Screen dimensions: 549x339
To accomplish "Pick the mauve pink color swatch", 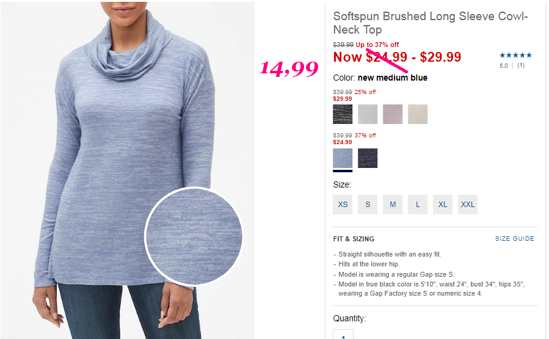I will coord(393,114).
